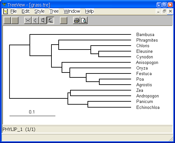
Task: Click the Bambusa taxon label
Action: tap(145, 34)
